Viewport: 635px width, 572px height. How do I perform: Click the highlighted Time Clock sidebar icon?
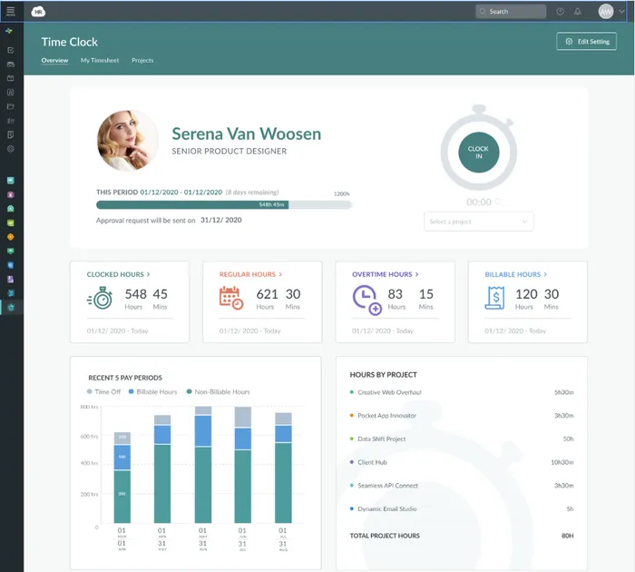tap(11, 307)
